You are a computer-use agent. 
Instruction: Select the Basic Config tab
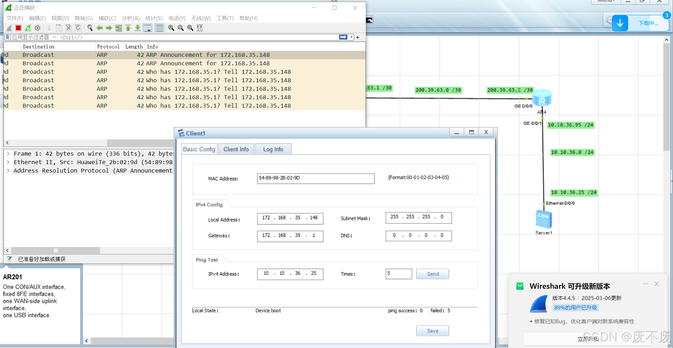click(199, 149)
